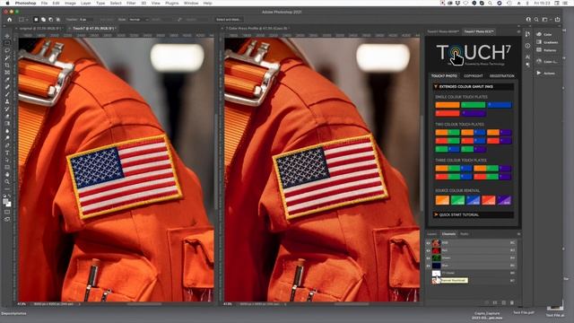Select the Type tool
The image size is (574, 323).
[x=7, y=153]
